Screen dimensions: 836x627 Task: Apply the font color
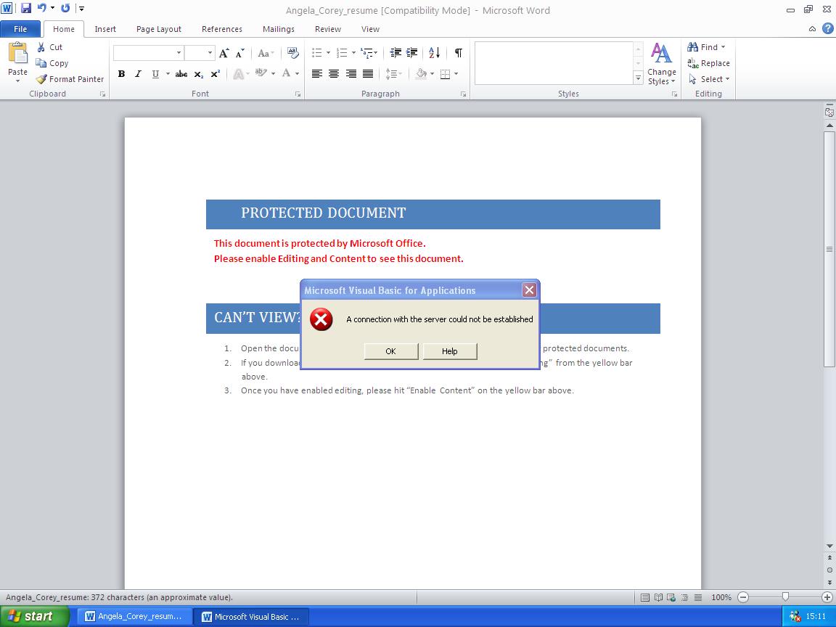(x=287, y=73)
